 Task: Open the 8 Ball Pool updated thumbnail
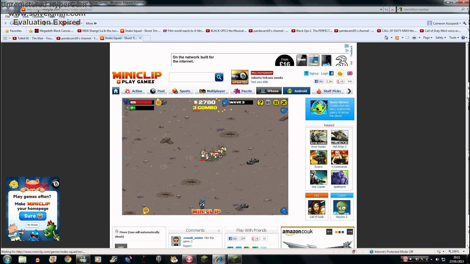pos(240,77)
